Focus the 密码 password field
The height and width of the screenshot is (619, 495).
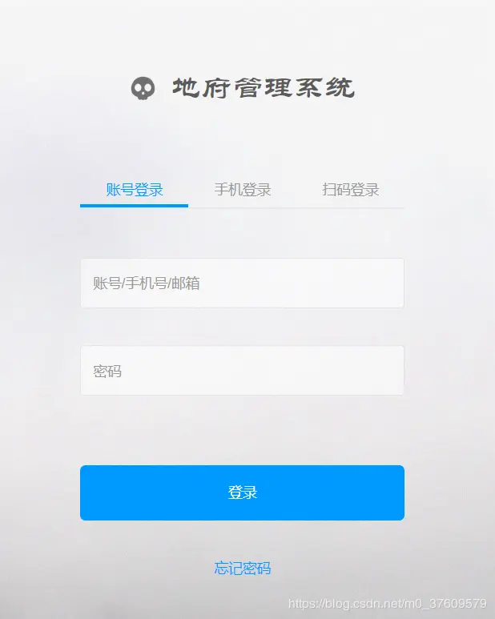click(x=243, y=370)
